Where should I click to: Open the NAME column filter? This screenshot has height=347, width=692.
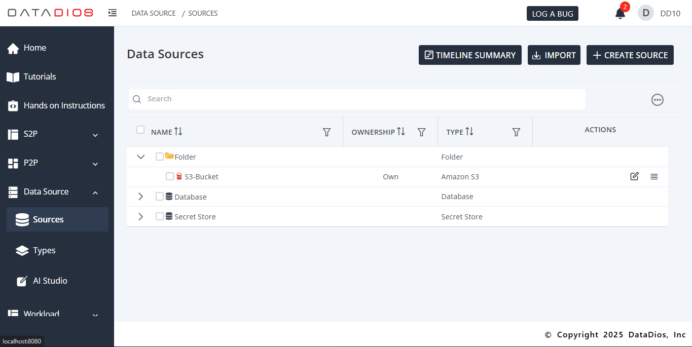click(327, 132)
